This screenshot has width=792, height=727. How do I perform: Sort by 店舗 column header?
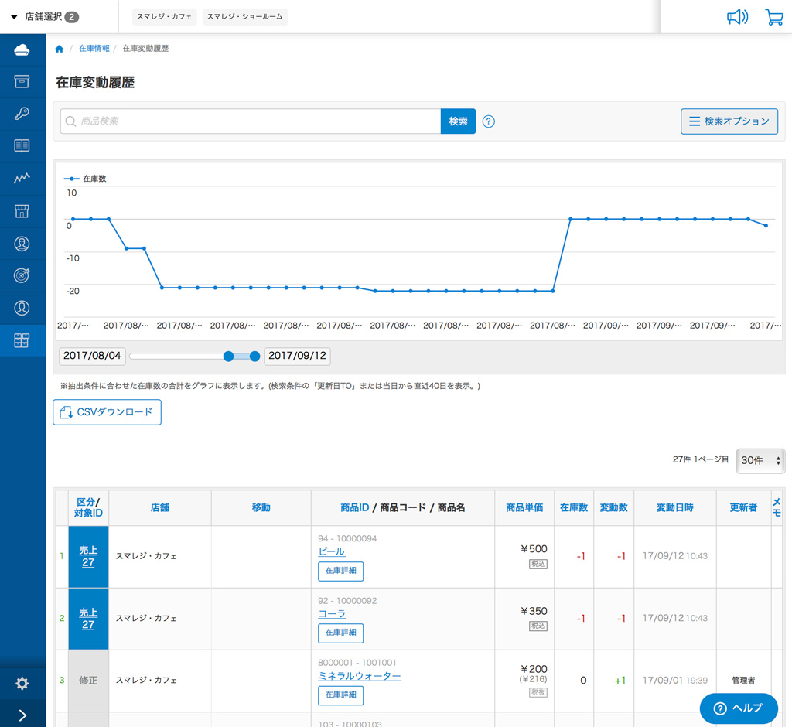(x=159, y=507)
